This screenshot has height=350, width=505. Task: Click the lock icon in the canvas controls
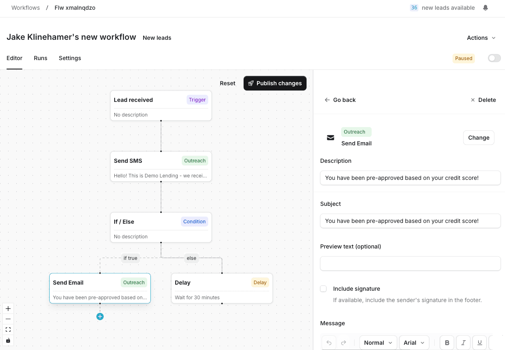[8, 340]
